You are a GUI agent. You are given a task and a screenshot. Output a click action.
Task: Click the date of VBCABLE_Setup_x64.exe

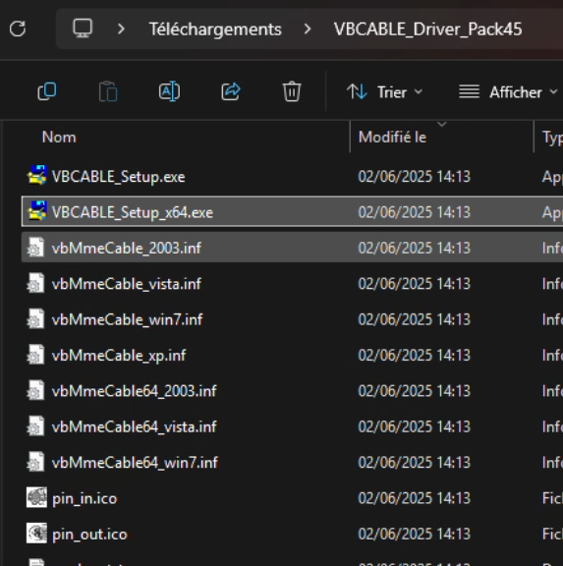pyautogui.click(x=415, y=212)
